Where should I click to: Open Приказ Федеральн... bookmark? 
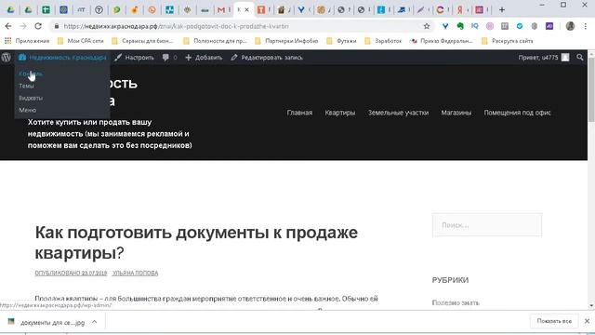pos(442,41)
